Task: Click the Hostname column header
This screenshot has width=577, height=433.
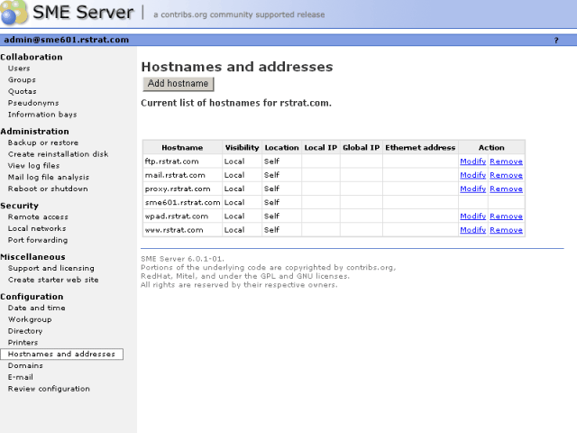Action: point(182,147)
